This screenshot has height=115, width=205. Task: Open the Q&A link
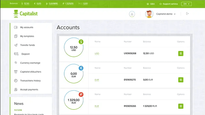pyautogui.click(x=150, y=4)
